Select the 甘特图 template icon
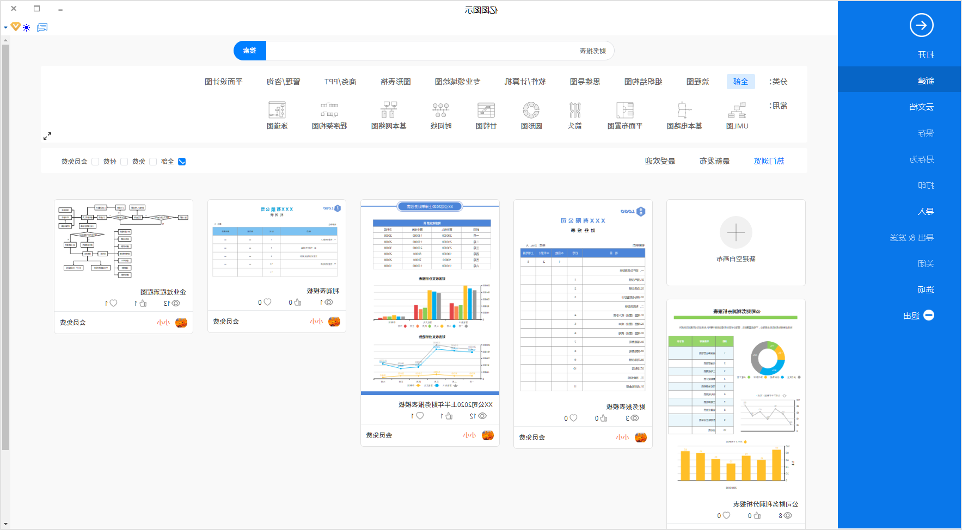962x530 pixels. click(486, 110)
